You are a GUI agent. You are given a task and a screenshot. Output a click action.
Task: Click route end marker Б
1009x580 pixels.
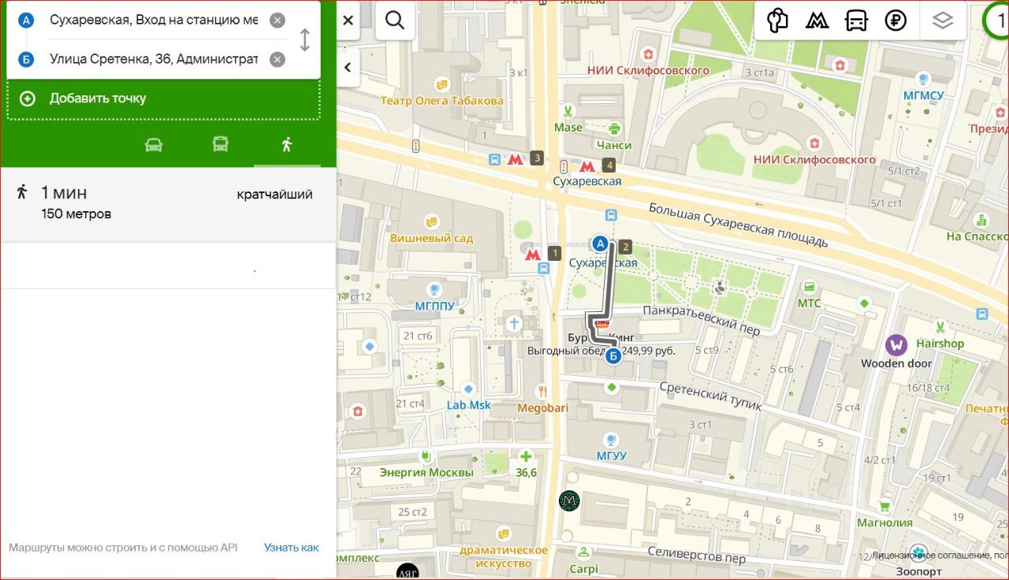pyautogui.click(x=614, y=355)
